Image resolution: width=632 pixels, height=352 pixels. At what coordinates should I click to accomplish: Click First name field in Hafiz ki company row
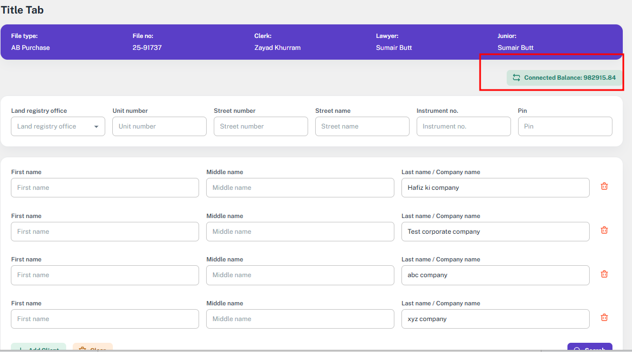(x=105, y=188)
